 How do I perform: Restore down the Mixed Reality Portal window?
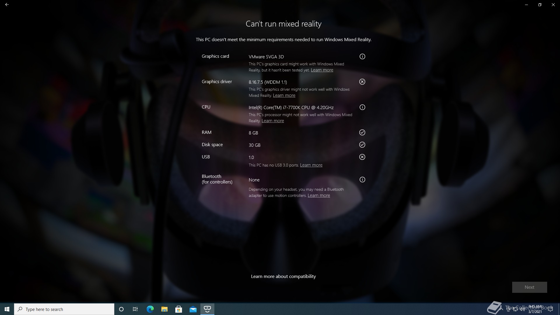pos(540,5)
